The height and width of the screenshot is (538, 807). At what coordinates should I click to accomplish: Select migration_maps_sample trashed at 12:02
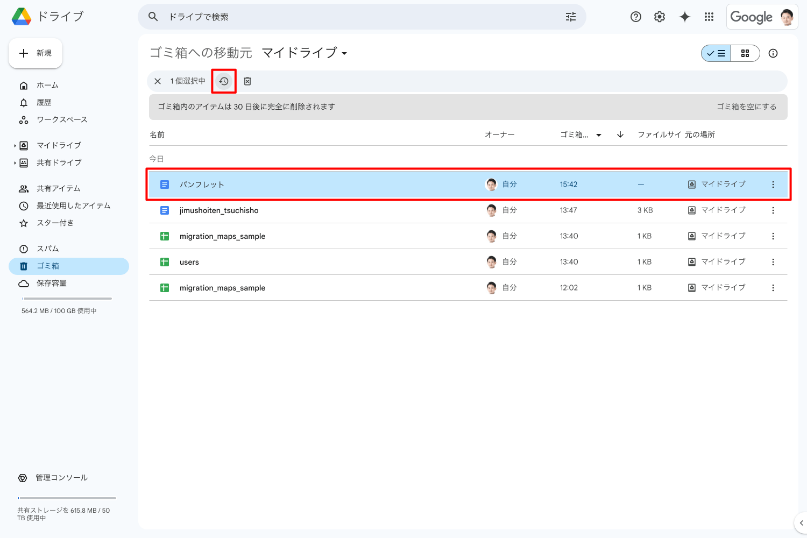[x=468, y=288]
